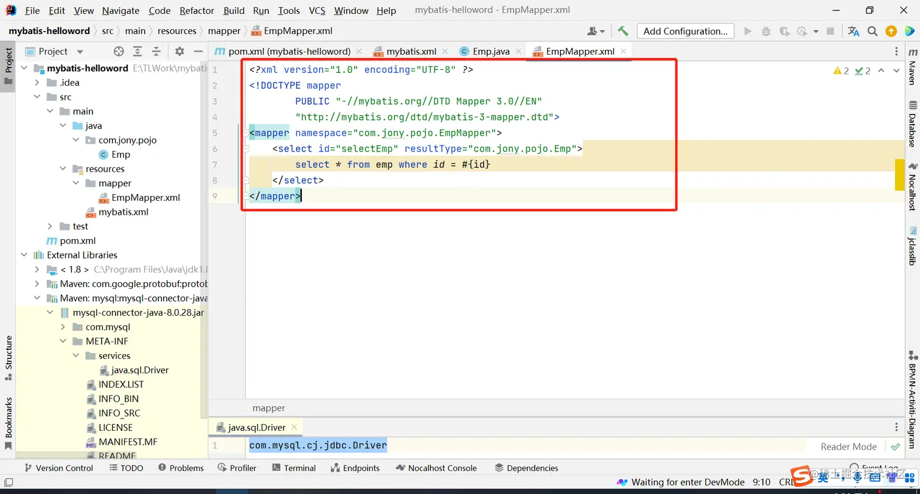920x494 pixels.
Task: Click the orange IDE update icon
Action: tap(891, 31)
